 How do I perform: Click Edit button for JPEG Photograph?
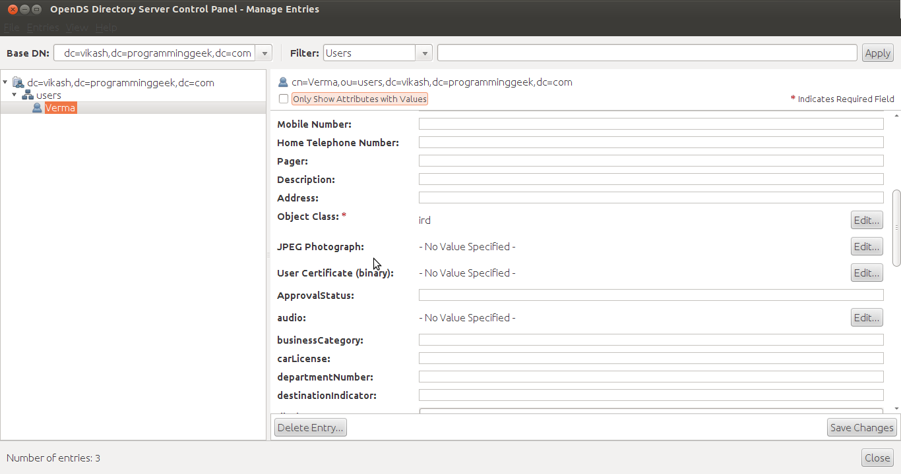click(867, 247)
